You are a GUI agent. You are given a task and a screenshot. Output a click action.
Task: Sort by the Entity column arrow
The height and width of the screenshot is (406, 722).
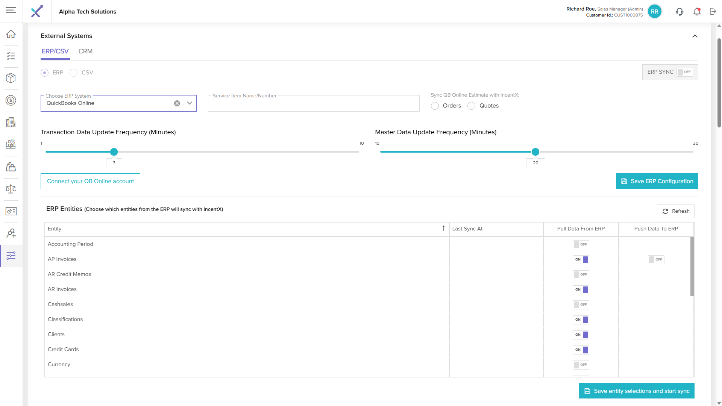click(x=443, y=229)
